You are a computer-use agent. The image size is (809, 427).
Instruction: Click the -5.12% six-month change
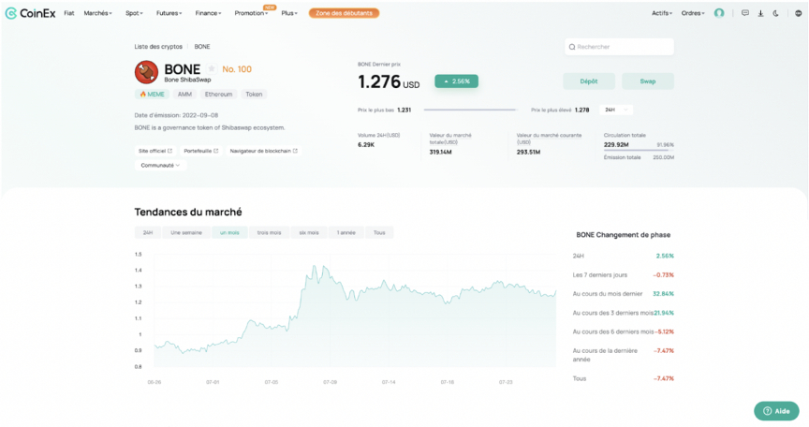click(x=665, y=331)
